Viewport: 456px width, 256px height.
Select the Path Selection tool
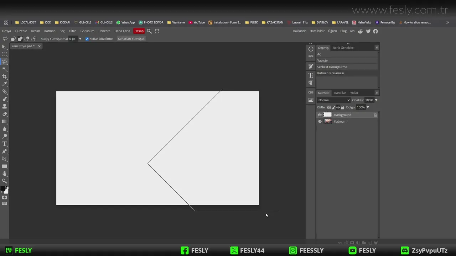pos(5,159)
